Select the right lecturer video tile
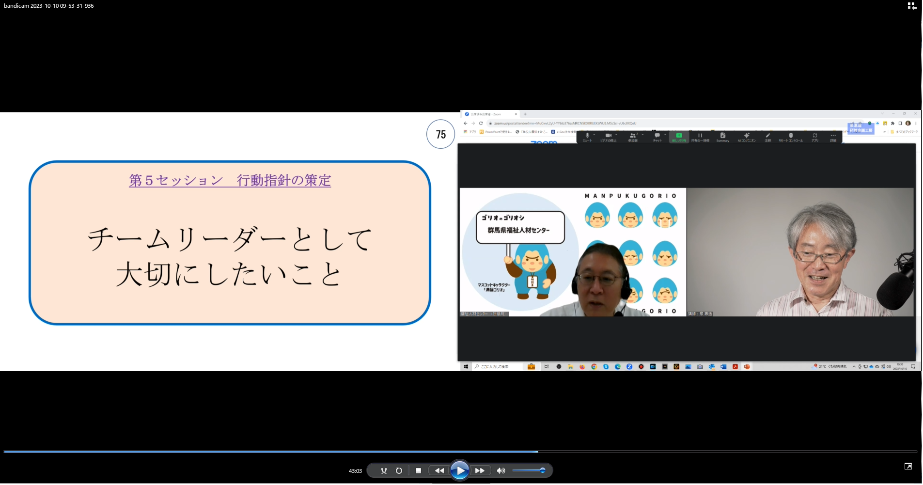The width and height of the screenshot is (923, 485). click(x=800, y=252)
